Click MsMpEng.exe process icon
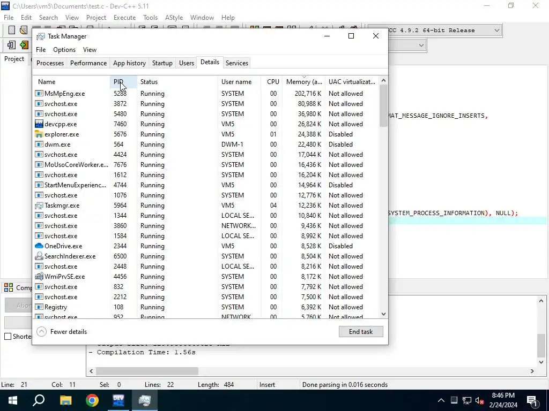Viewport: 549px width, 411px height. tap(39, 94)
